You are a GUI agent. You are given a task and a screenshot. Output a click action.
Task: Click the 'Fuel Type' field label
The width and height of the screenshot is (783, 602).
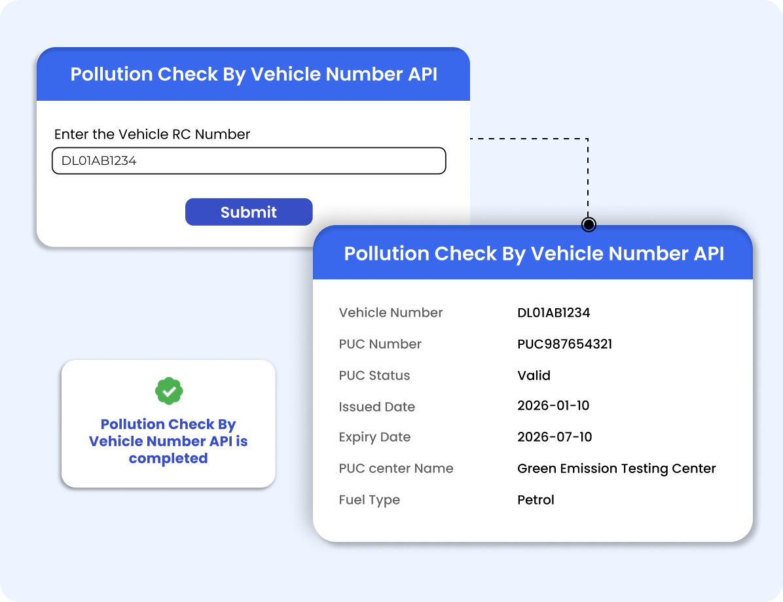pyautogui.click(x=369, y=500)
